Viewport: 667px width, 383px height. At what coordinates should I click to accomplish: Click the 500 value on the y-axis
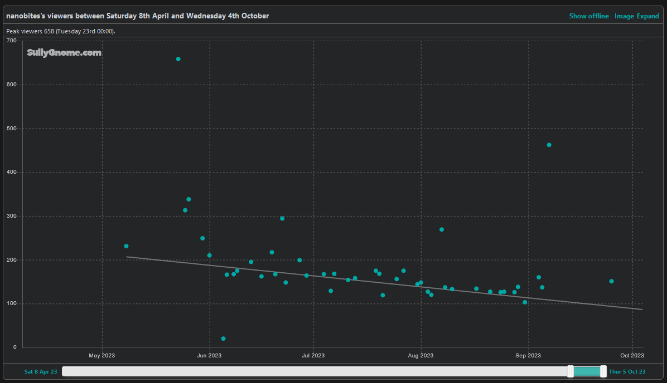(12, 128)
